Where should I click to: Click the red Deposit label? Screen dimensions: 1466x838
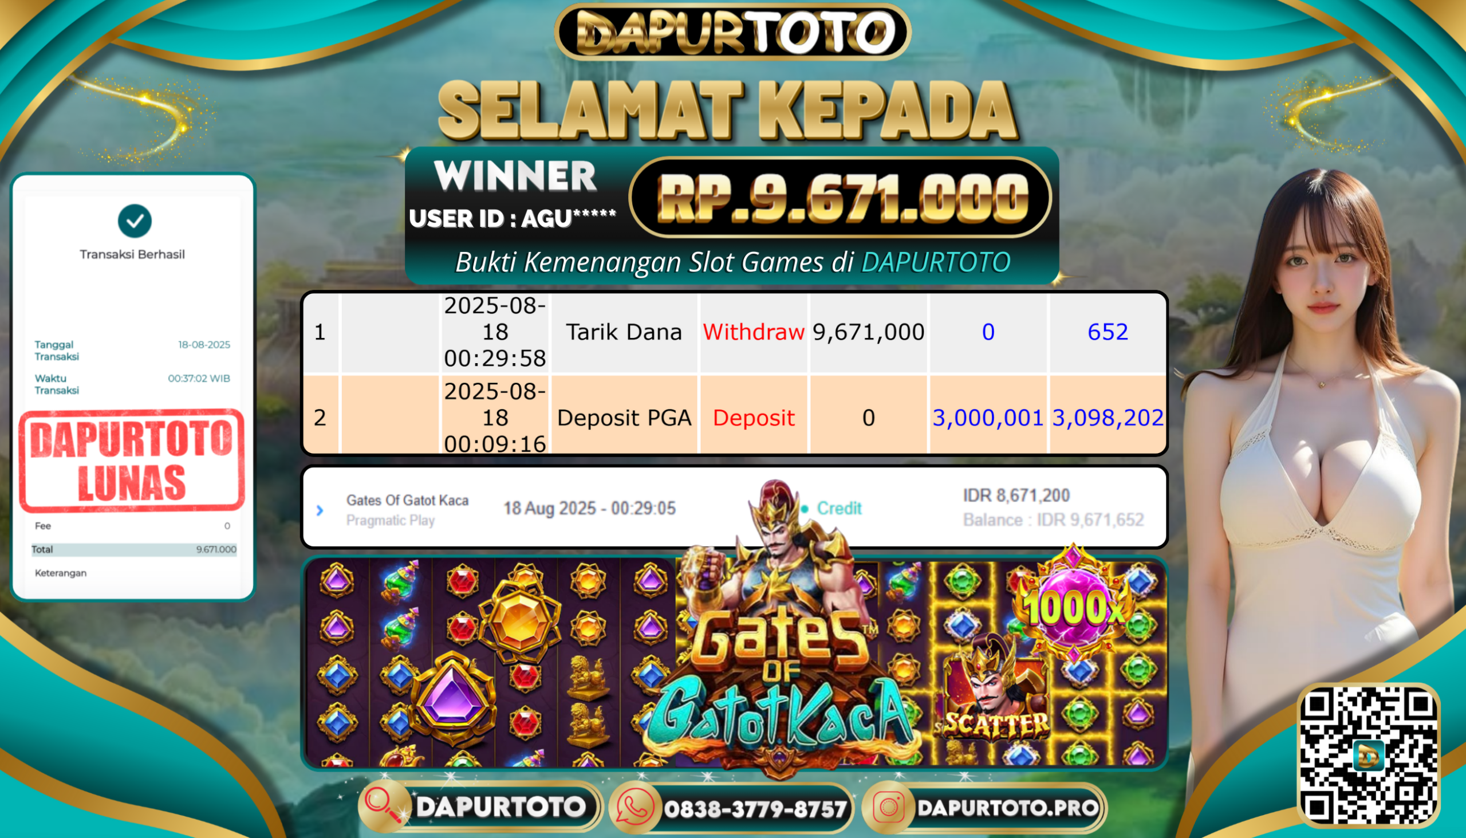click(753, 418)
